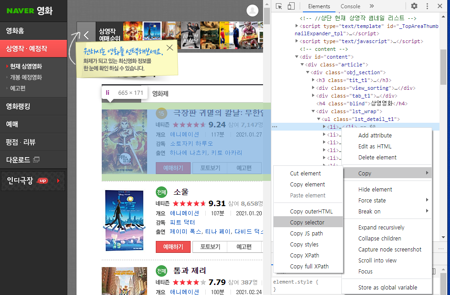Choose Copy selector from submenu
The image size is (450, 295).
(x=308, y=223)
